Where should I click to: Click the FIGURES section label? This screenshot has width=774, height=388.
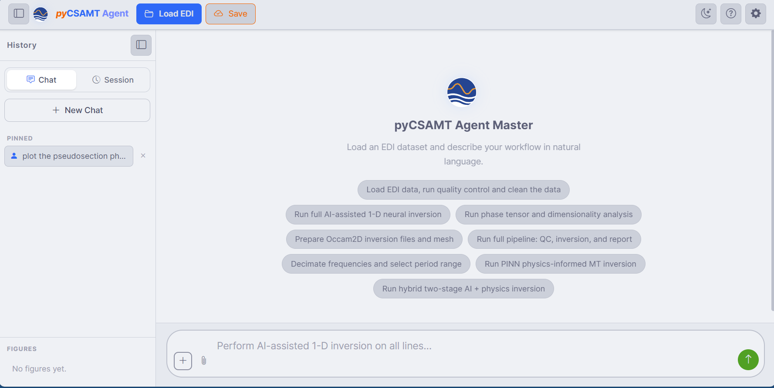(x=22, y=349)
